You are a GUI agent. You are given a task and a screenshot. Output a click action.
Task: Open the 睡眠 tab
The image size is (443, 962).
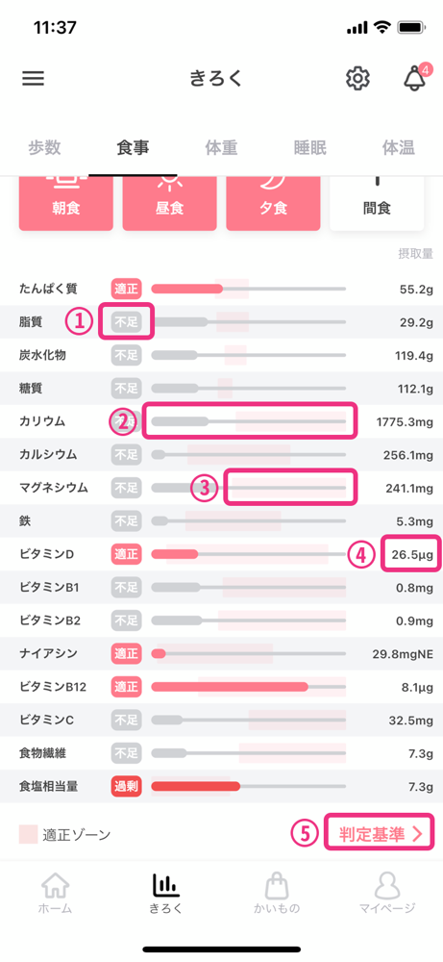click(x=309, y=148)
